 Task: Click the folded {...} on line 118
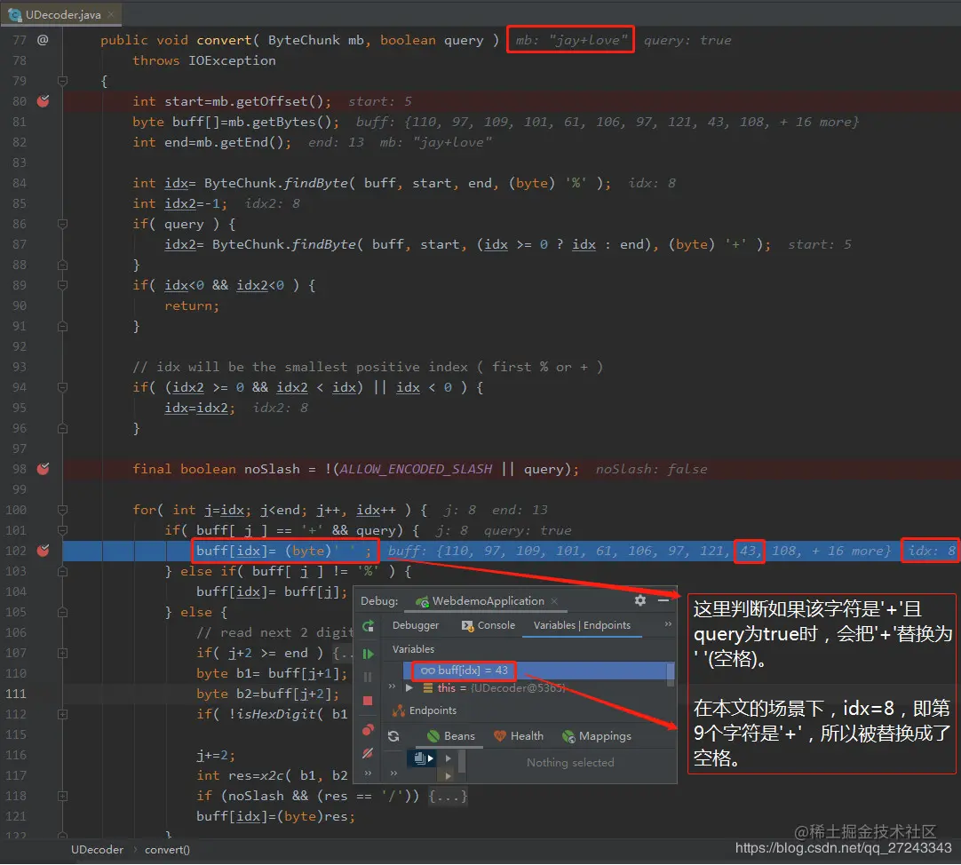coord(448,796)
